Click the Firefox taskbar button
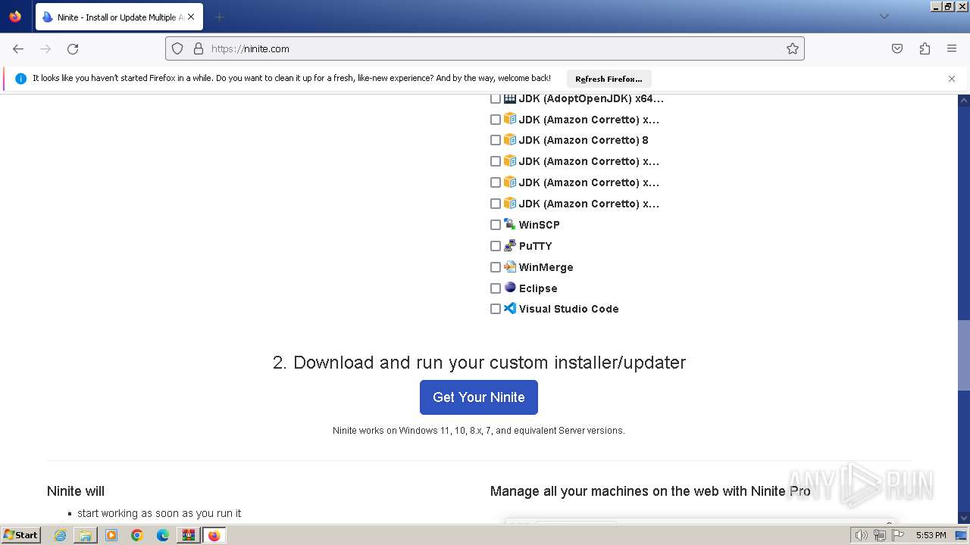970x545 pixels. pos(214,535)
